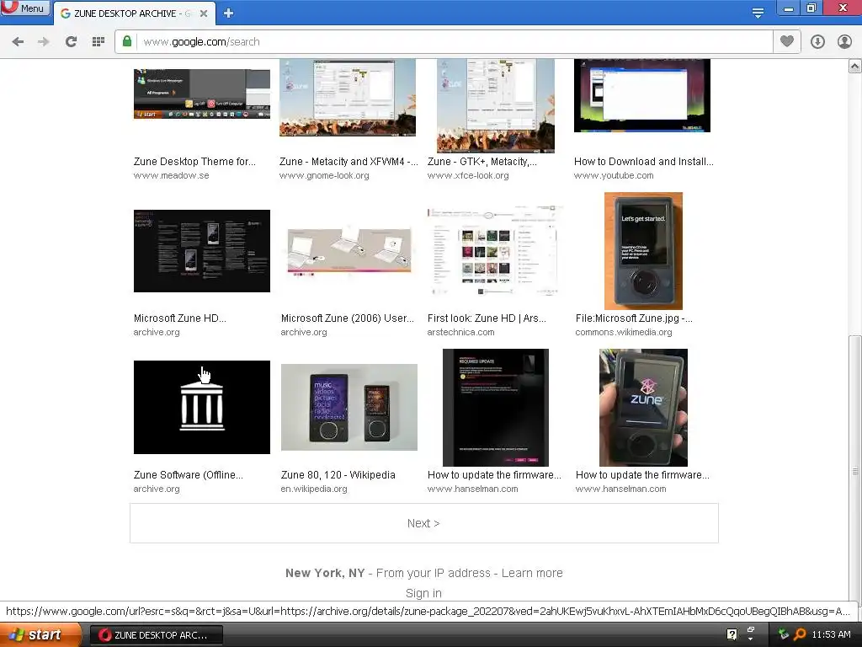The height and width of the screenshot is (647, 862).
Task: Open the File:Microsoft Zune.jpg thumbnail
Action: click(643, 251)
